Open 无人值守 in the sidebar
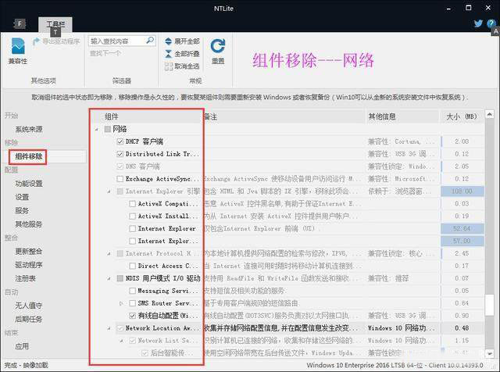 tap(29, 306)
